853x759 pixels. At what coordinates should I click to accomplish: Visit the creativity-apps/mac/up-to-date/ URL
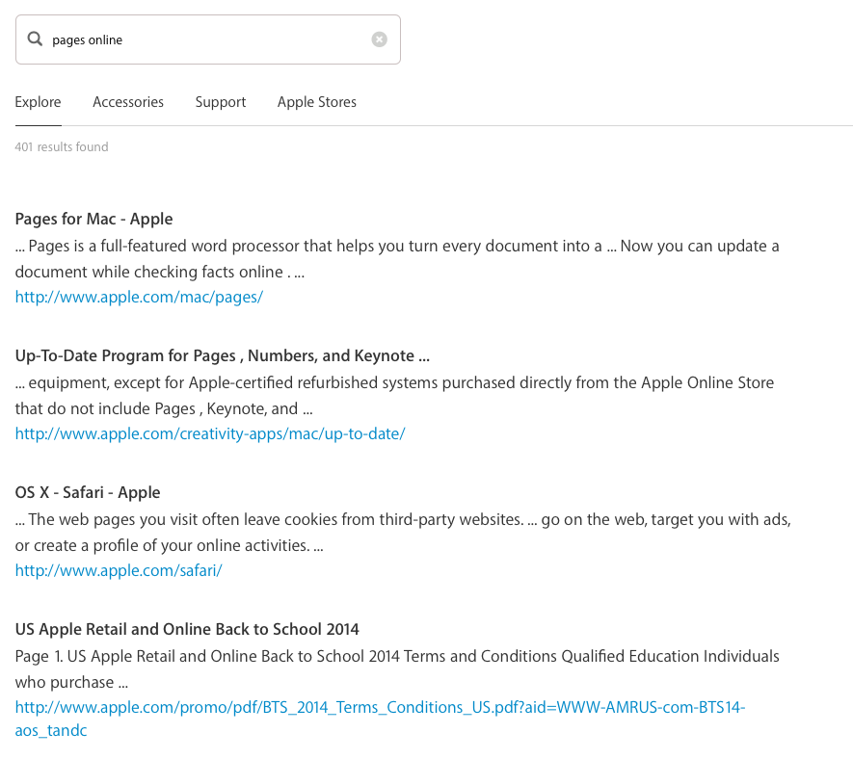coord(210,433)
